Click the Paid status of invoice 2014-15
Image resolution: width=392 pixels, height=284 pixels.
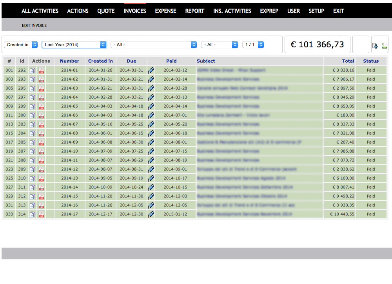pyautogui.click(x=371, y=196)
